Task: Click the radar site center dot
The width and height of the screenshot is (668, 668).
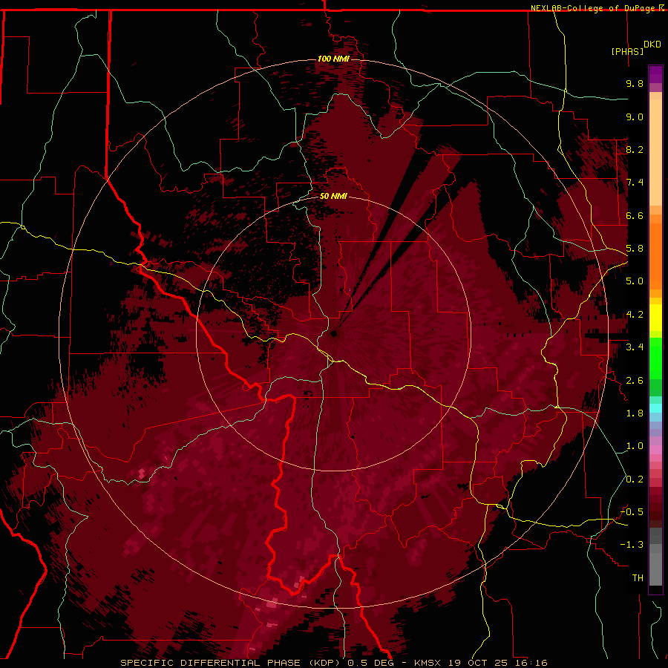Action: tap(333, 333)
